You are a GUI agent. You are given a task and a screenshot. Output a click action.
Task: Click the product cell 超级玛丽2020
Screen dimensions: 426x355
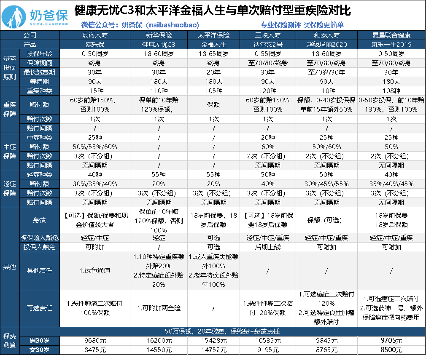coord(326,45)
